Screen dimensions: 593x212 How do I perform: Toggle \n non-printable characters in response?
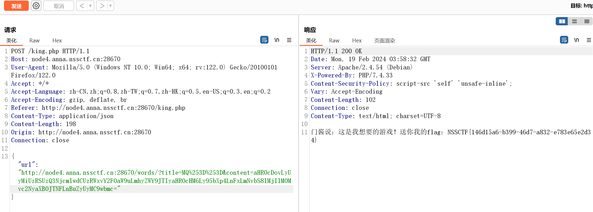(x=576, y=40)
